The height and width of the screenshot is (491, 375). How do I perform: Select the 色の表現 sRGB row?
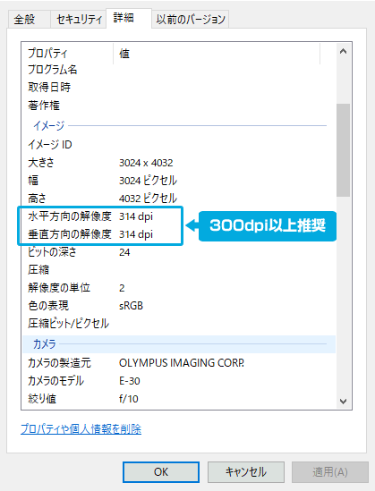179,305
